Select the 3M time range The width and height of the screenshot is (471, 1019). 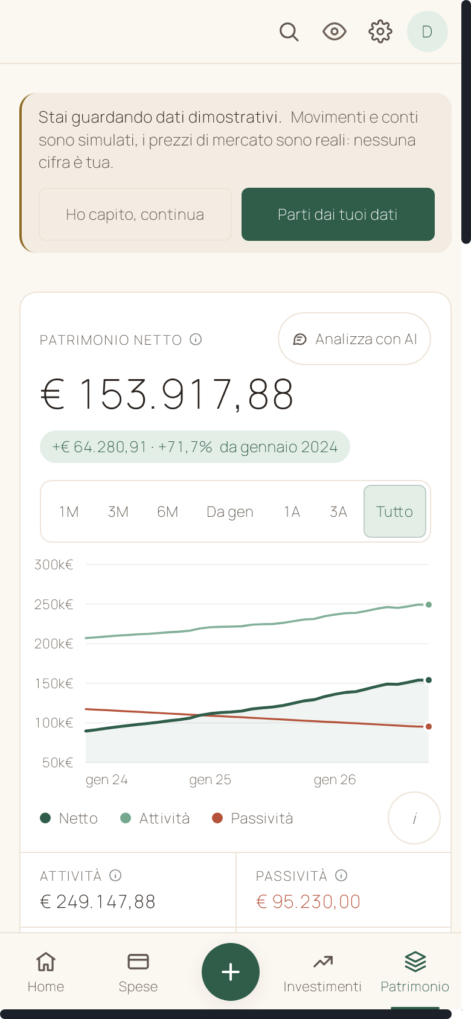pos(118,512)
